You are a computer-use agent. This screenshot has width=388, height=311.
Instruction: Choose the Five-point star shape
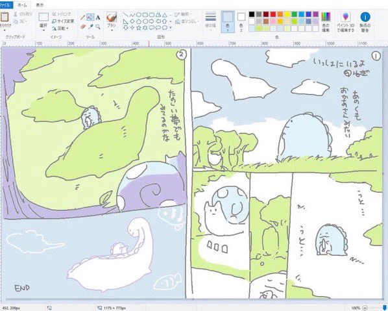(x=139, y=28)
